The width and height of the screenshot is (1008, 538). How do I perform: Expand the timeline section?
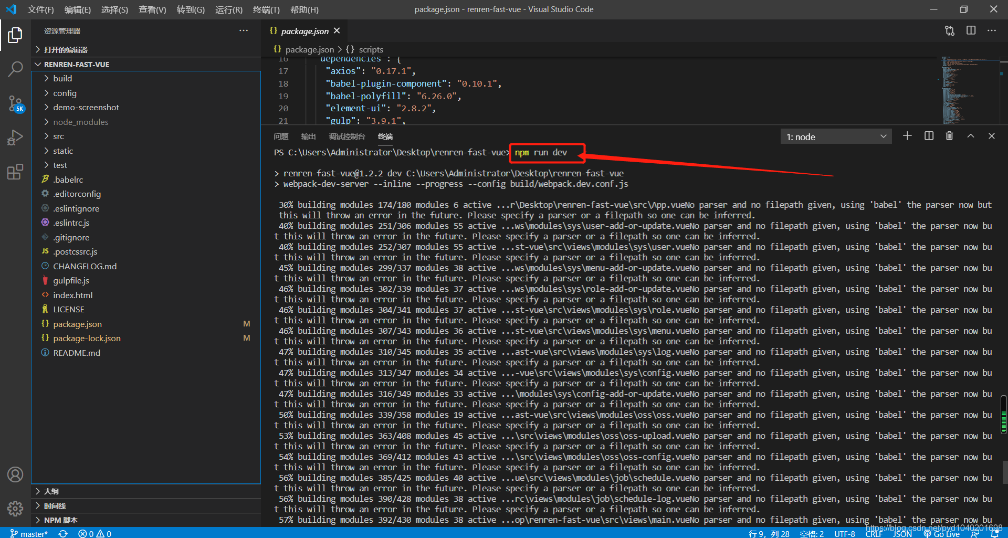146,506
